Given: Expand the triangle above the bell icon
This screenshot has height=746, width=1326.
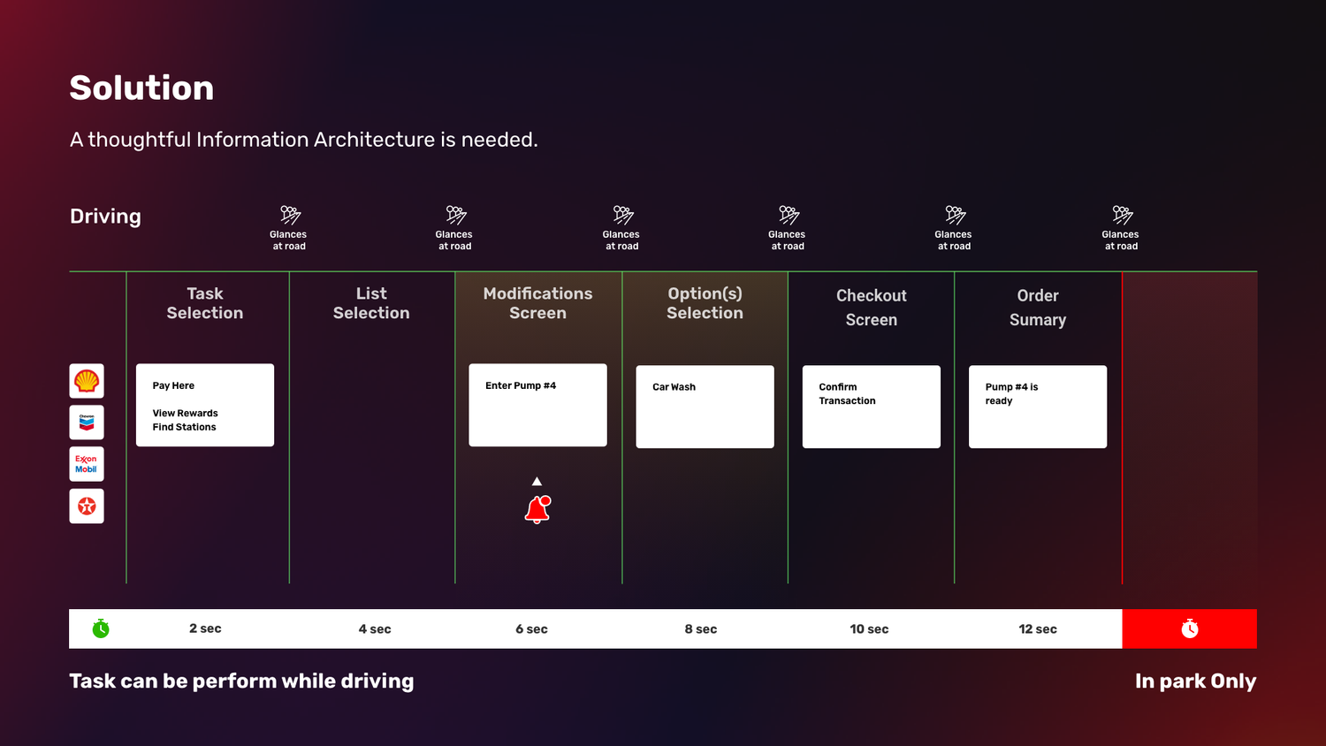Looking at the screenshot, I should click(537, 480).
